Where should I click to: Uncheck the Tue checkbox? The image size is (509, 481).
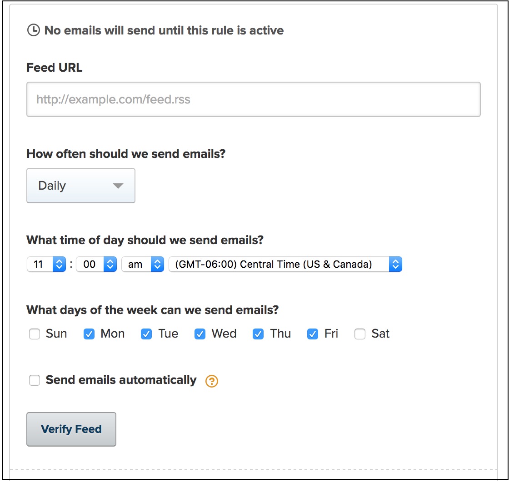coord(146,334)
